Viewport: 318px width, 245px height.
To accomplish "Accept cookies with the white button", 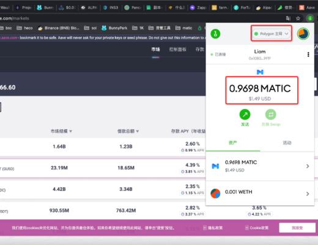I will [297, 228].
